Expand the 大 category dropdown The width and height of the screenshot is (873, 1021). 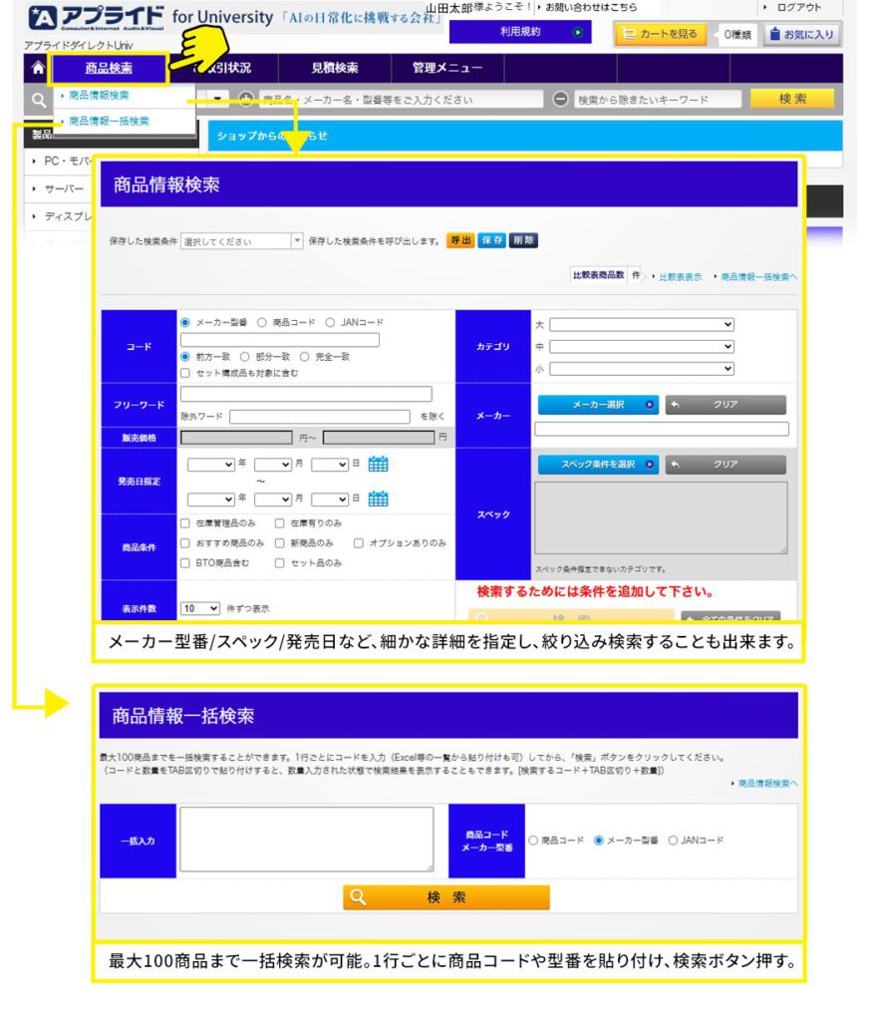tap(641, 325)
